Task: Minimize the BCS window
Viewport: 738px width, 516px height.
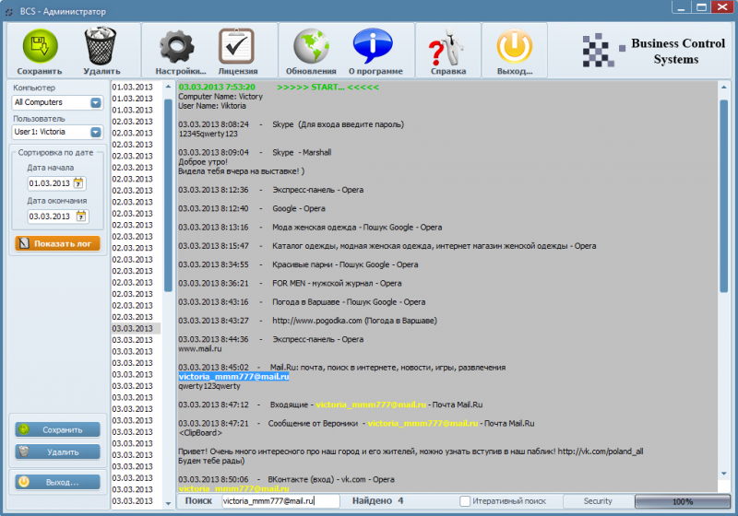Action: click(x=681, y=7)
